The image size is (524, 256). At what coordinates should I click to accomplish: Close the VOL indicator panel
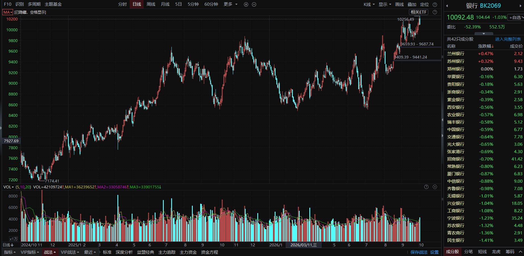pyautogui.click(x=435, y=187)
